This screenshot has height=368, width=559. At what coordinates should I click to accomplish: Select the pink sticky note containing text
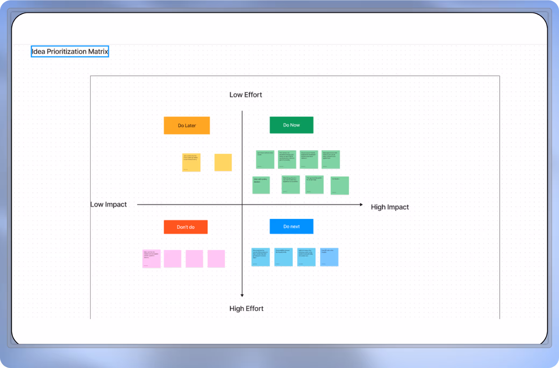tap(152, 259)
